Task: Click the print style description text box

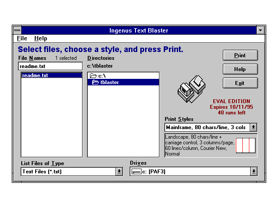Action: pos(199,145)
